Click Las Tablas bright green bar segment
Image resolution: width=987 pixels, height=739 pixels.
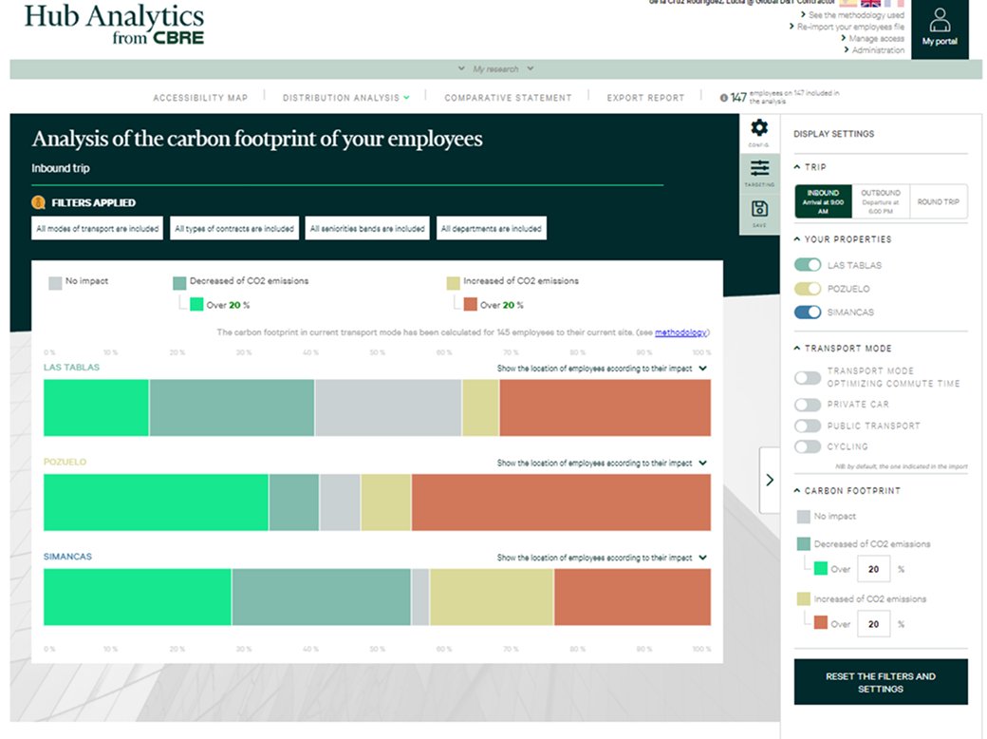(96, 407)
